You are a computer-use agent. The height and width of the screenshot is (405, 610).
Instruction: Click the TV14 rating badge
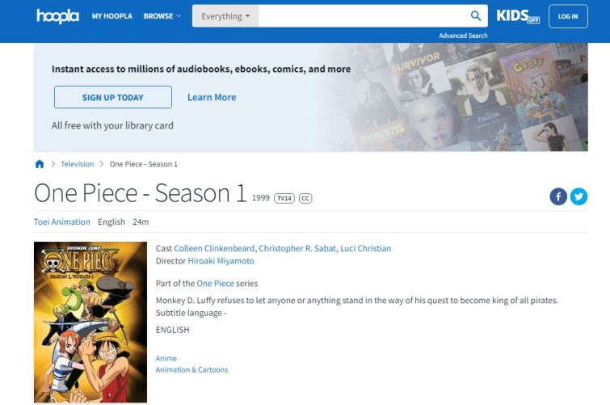tap(284, 198)
